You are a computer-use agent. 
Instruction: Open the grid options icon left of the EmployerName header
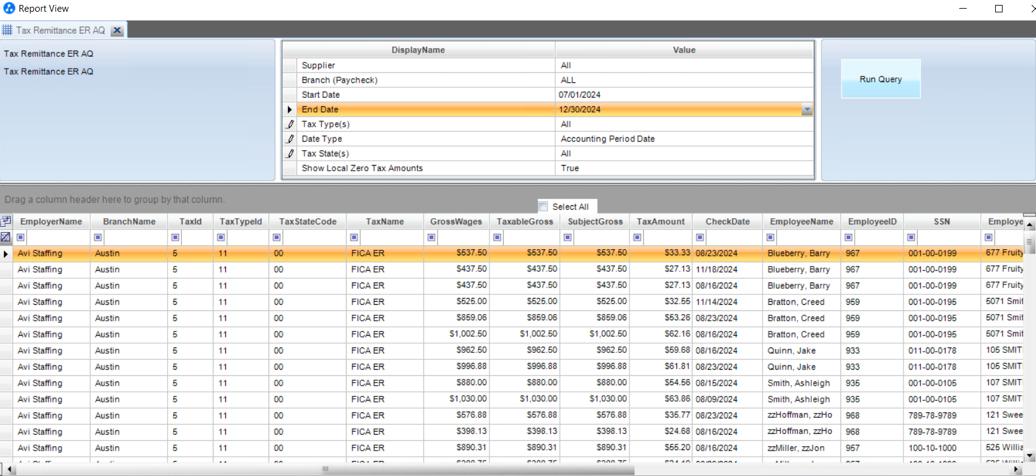pos(6,221)
